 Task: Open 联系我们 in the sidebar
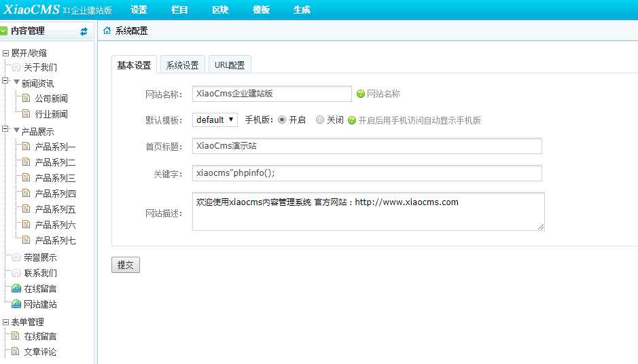click(x=40, y=273)
